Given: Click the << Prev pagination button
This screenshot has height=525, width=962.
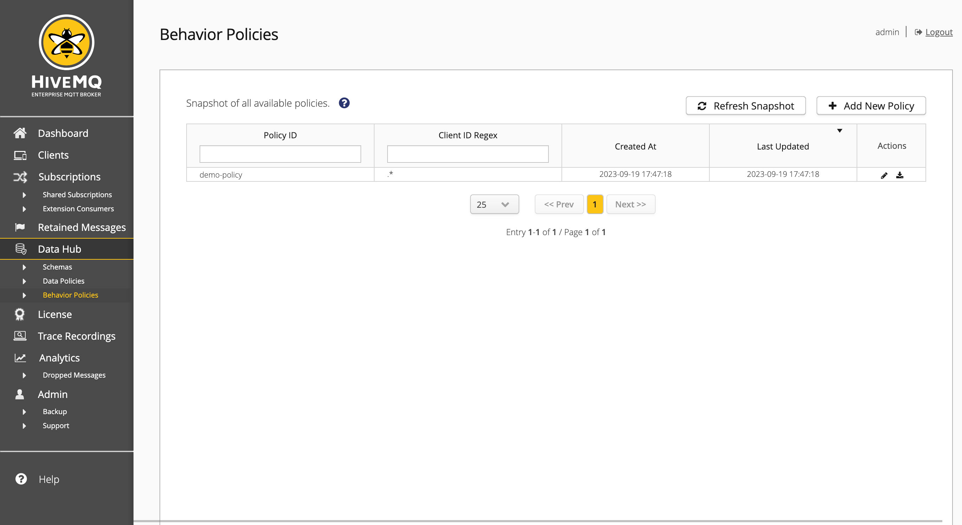Looking at the screenshot, I should [559, 205].
